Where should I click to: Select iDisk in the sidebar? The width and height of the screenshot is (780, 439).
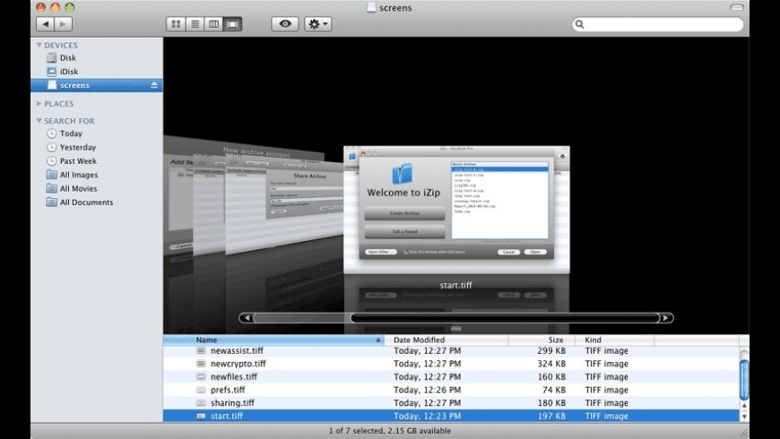pos(69,72)
